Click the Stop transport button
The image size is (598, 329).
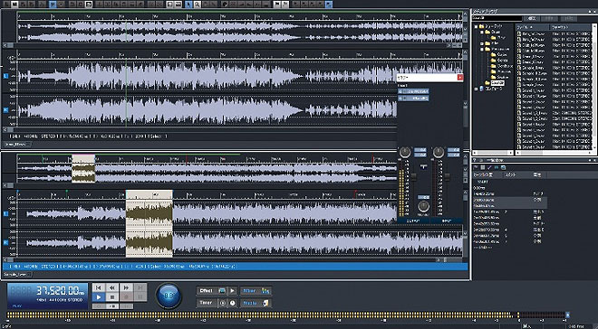pyautogui.click(x=112, y=297)
